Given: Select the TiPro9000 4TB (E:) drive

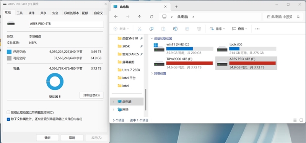Looking at the screenshot, I should [x=183, y=63].
